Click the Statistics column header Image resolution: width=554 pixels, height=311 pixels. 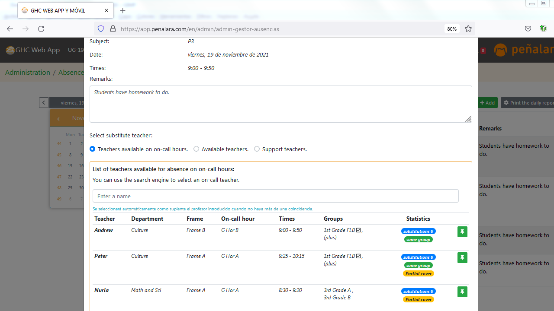pyautogui.click(x=418, y=219)
